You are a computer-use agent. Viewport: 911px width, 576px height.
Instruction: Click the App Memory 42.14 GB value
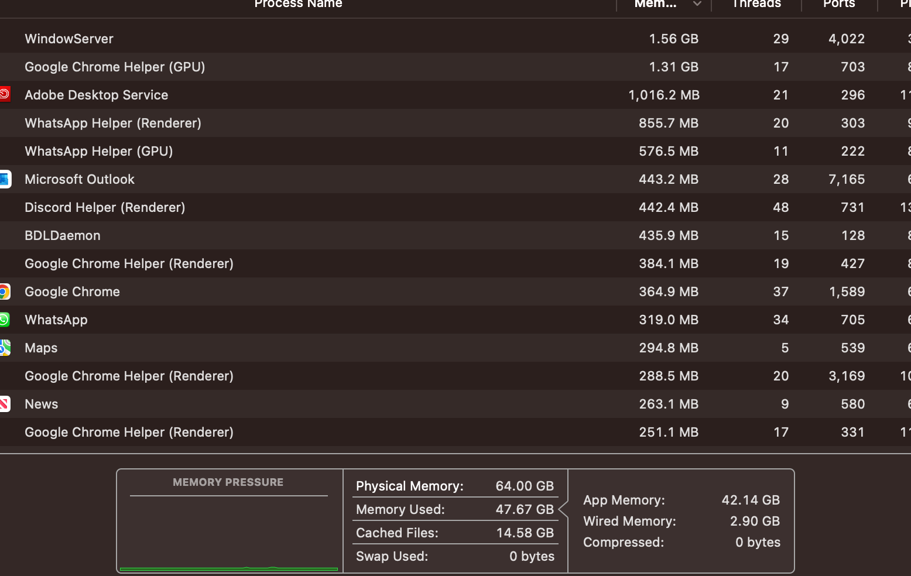click(751, 500)
